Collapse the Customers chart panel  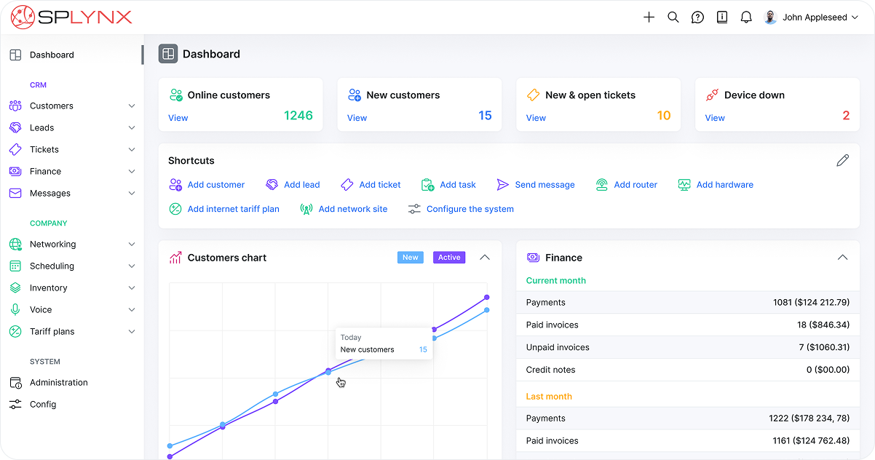485,258
